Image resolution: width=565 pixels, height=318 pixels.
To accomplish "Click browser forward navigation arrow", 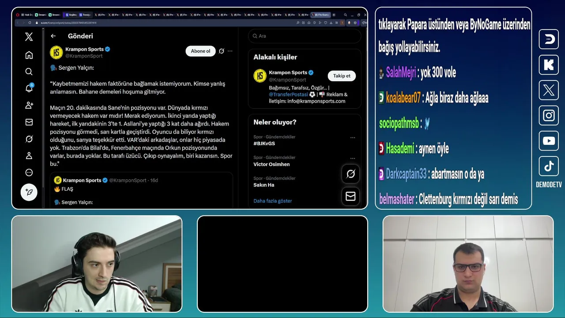I will point(23,23).
